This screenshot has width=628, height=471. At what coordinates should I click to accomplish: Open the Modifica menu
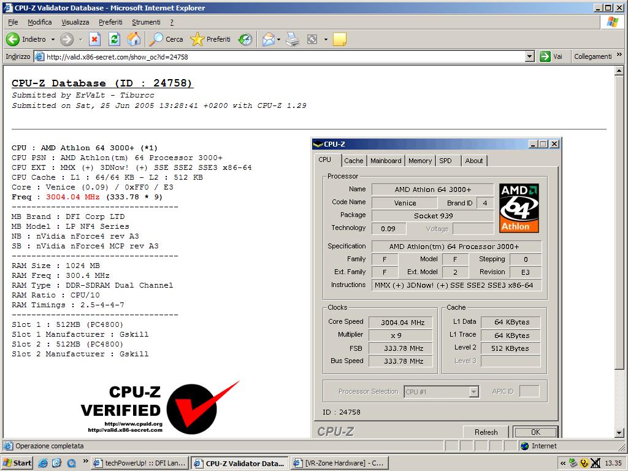[x=40, y=22]
